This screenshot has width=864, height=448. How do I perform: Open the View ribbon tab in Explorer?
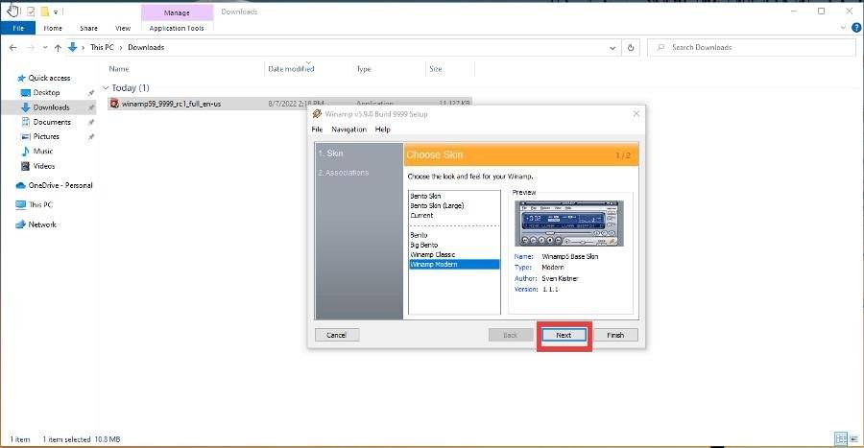(x=123, y=28)
